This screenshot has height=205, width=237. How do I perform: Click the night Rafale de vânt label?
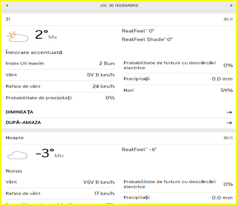(x=23, y=194)
